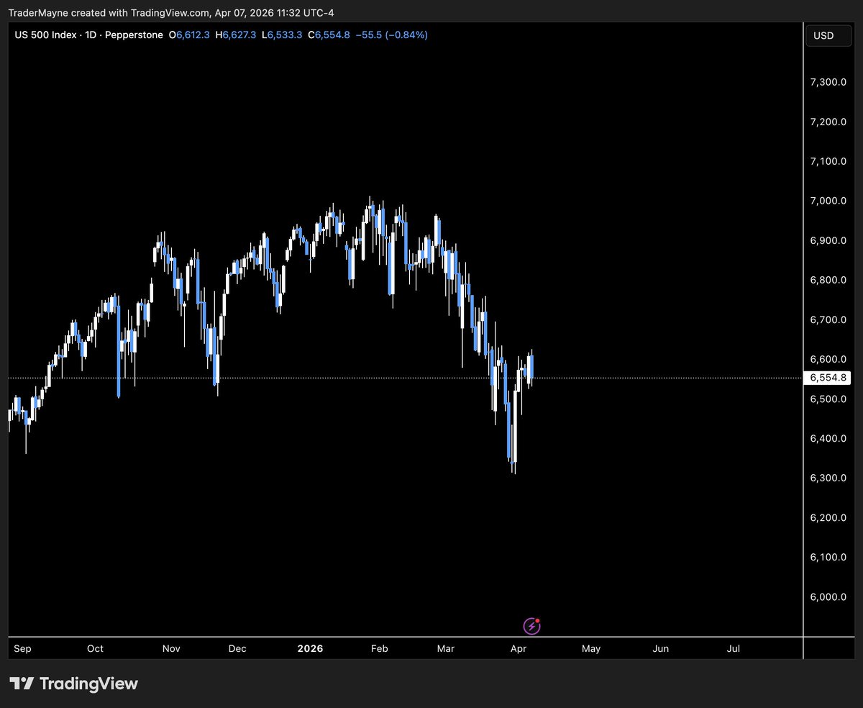Viewport: 863px width, 708px height.
Task: Click the Nov label on time axis
Action: (x=170, y=648)
